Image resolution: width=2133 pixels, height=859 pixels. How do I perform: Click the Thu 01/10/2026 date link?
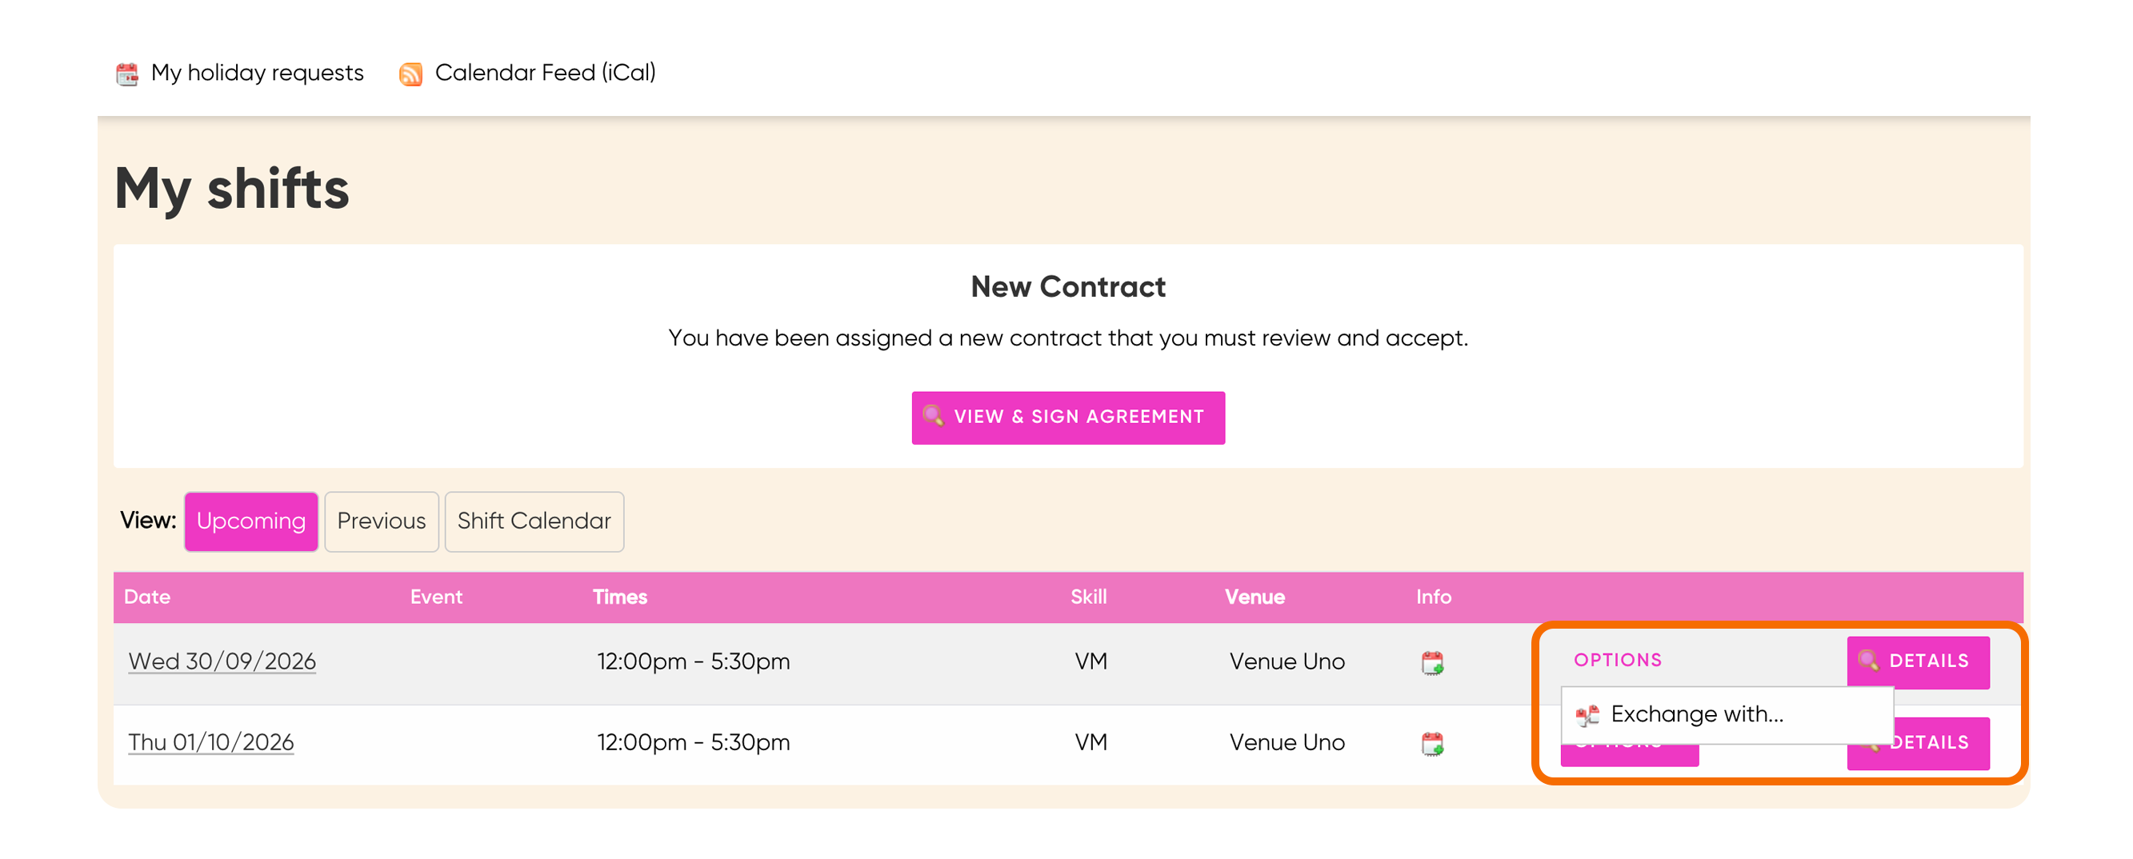tap(211, 742)
